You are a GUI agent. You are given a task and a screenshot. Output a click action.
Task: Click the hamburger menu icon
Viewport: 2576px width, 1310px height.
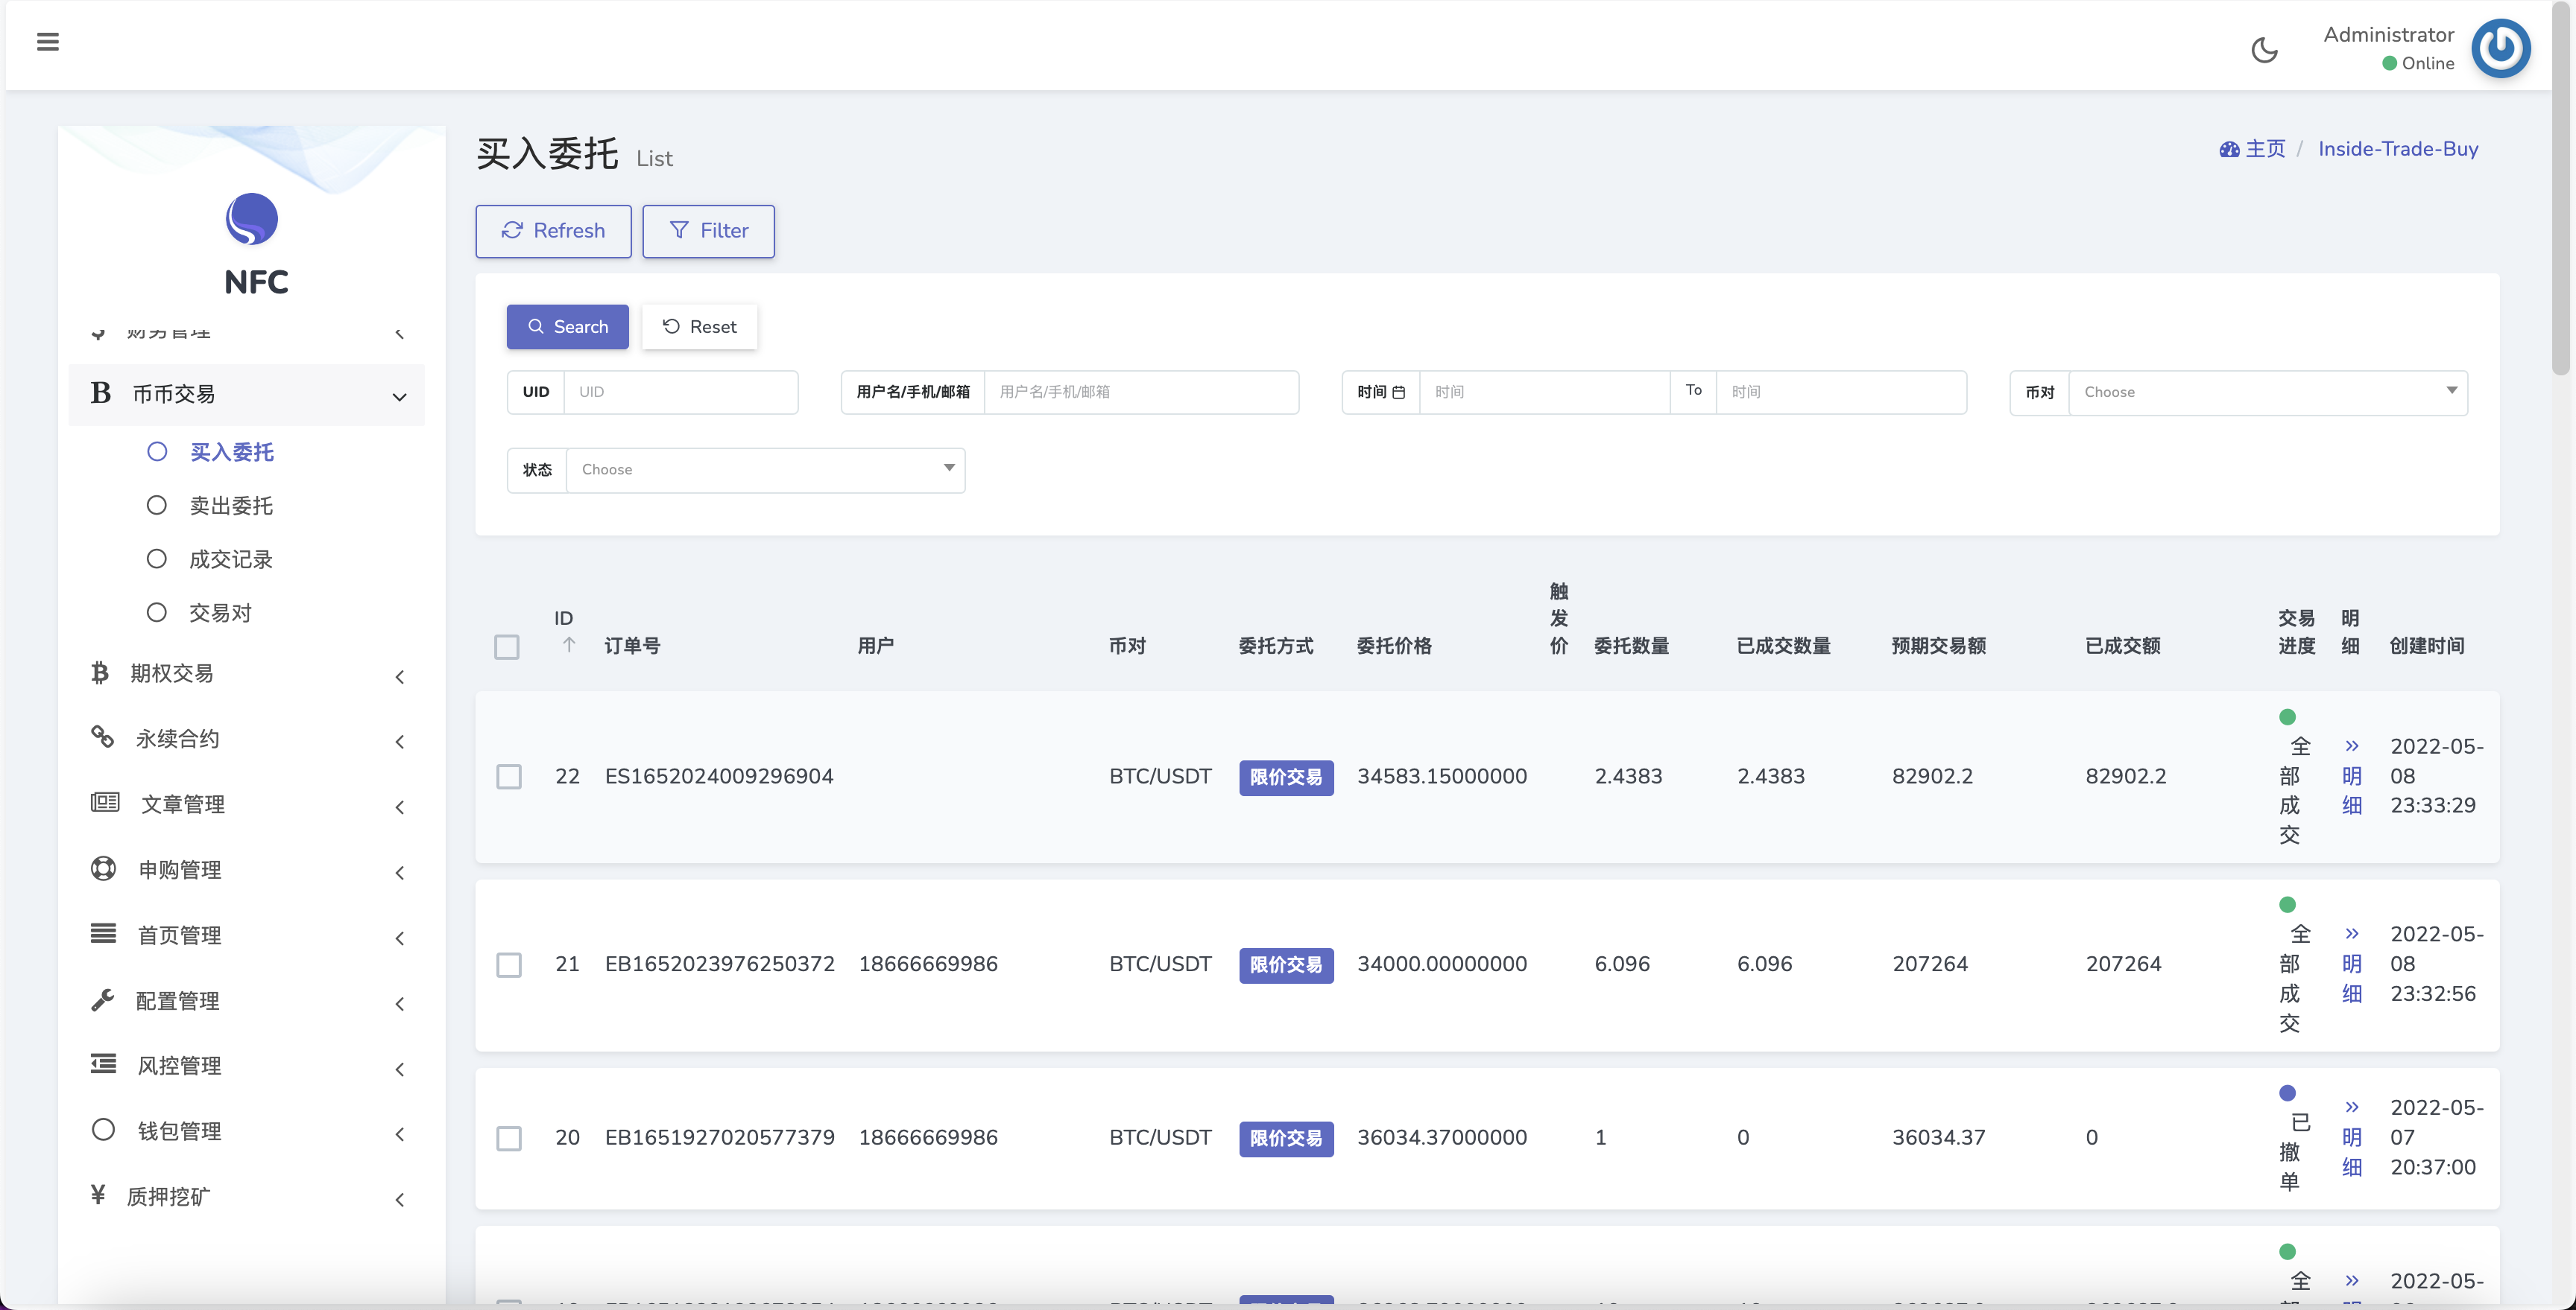(47, 42)
